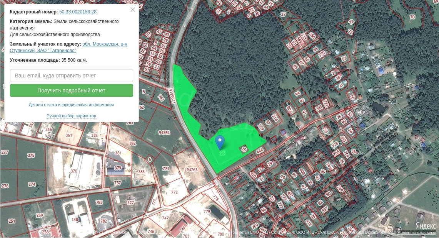Click the blue map pin marker

[220, 141]
